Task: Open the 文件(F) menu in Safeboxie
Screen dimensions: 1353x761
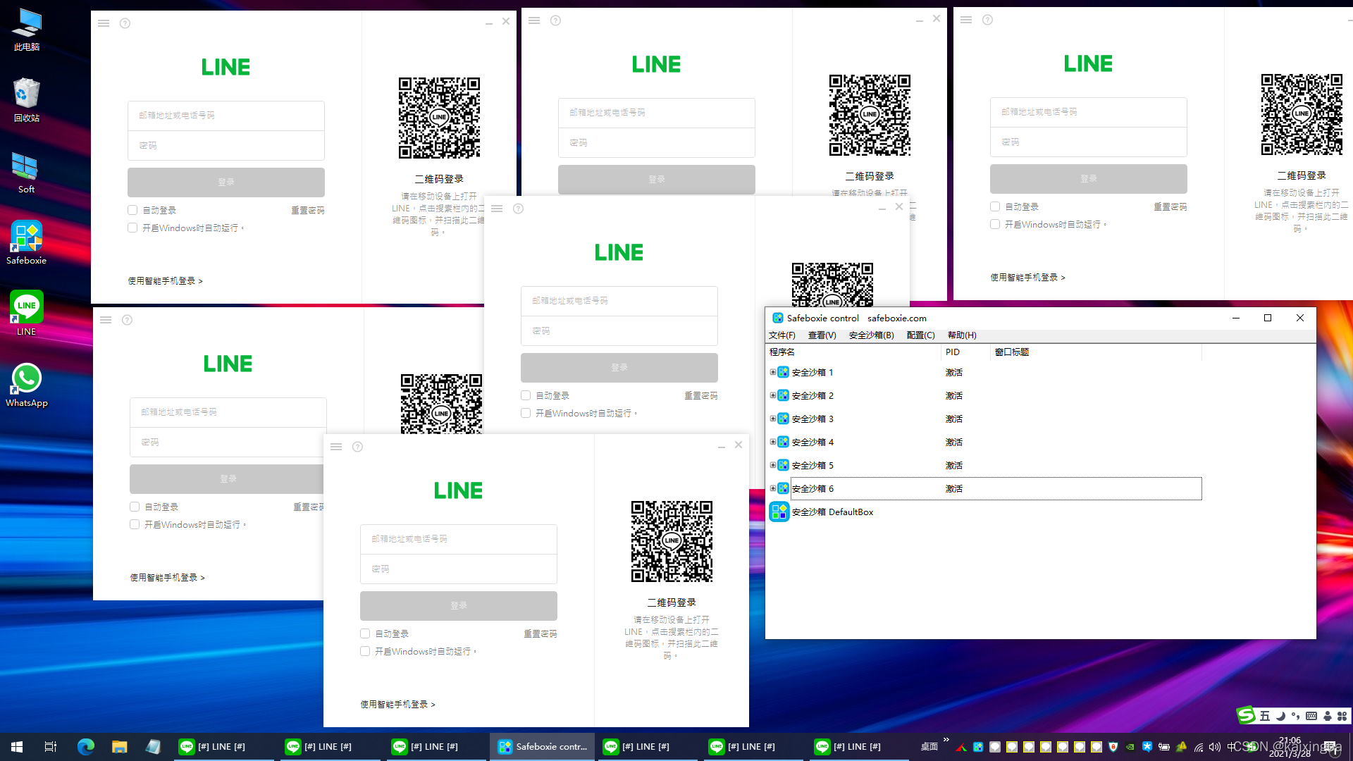Action: pyautogui.click(x=781, y=335)
